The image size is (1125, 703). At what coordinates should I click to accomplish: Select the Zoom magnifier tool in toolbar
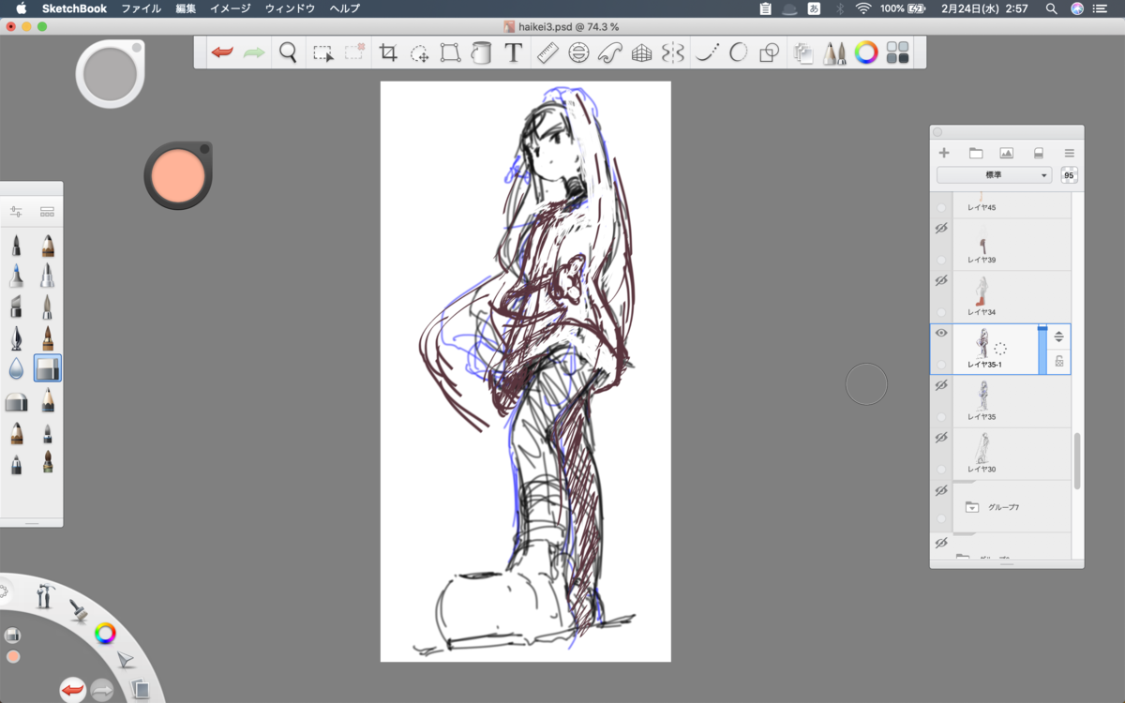pos(288,52)
